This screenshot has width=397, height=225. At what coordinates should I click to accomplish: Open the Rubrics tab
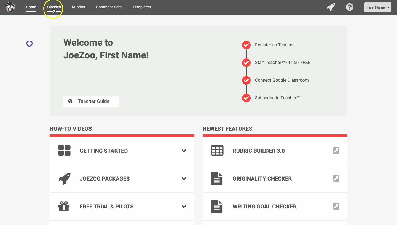(78, 7)
